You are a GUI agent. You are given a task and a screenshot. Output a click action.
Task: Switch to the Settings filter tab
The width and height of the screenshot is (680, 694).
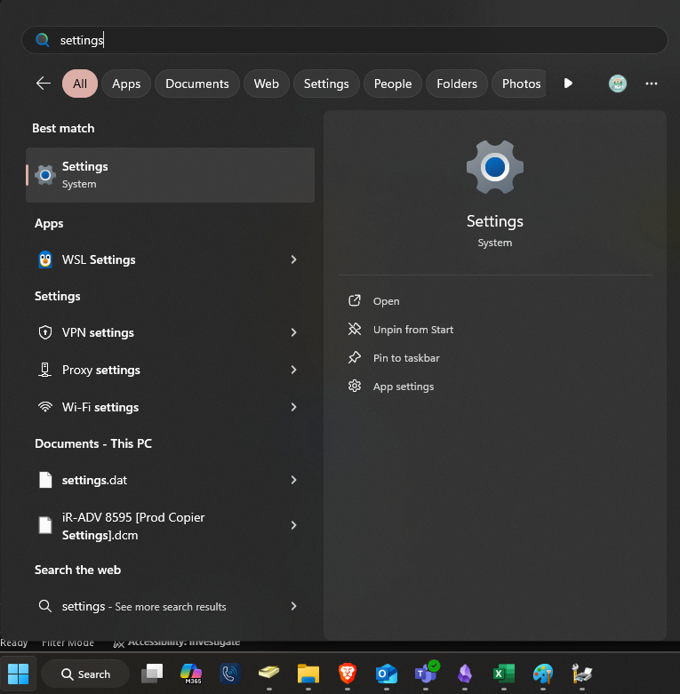(x=326, y=84)
